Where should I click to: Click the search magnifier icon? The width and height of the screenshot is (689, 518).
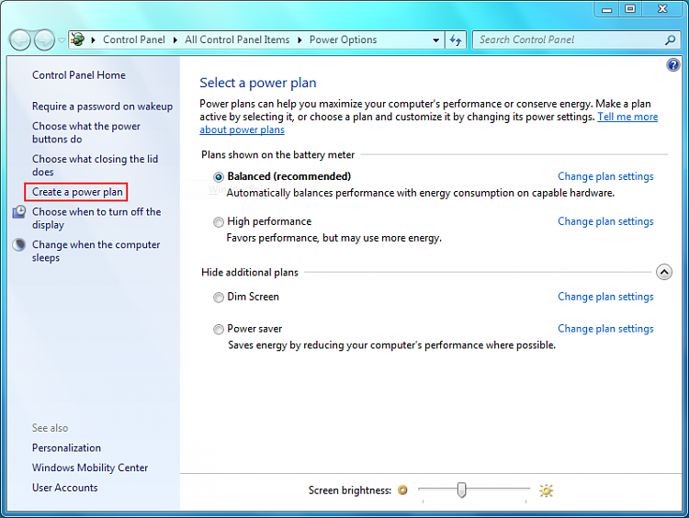tap(670, 40)
